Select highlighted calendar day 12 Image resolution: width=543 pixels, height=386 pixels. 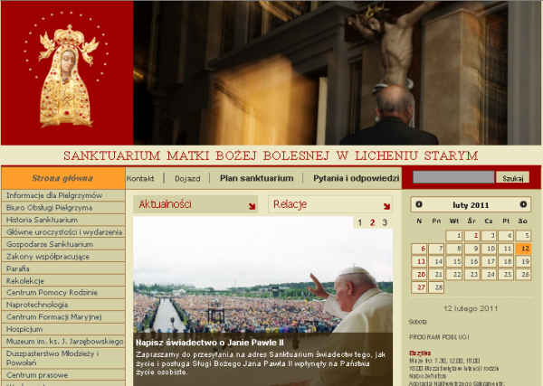click(523, 249)
